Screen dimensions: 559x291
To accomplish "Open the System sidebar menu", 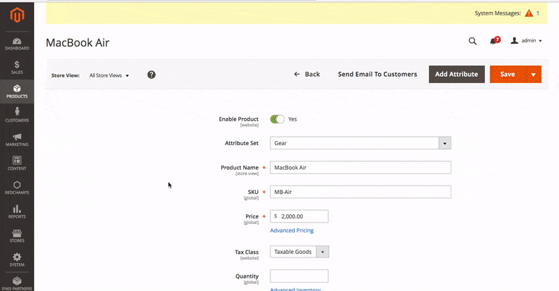I will pos(17,260).
